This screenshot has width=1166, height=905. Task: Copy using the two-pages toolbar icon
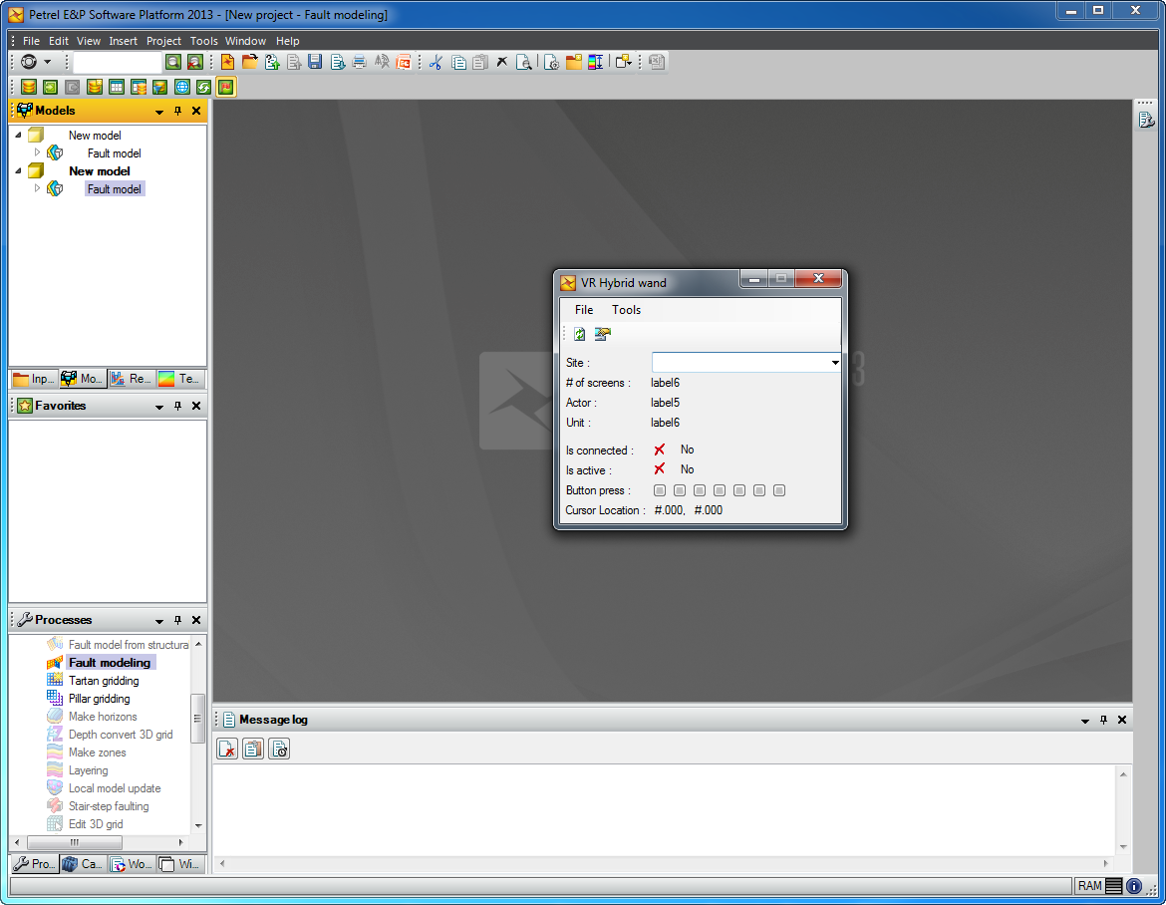tap(458, 62)
